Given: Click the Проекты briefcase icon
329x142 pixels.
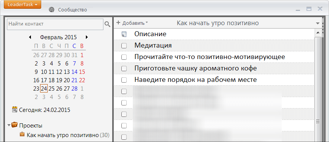Looking at the screenshot, I should pyautogui.click(x=15, y=125).
